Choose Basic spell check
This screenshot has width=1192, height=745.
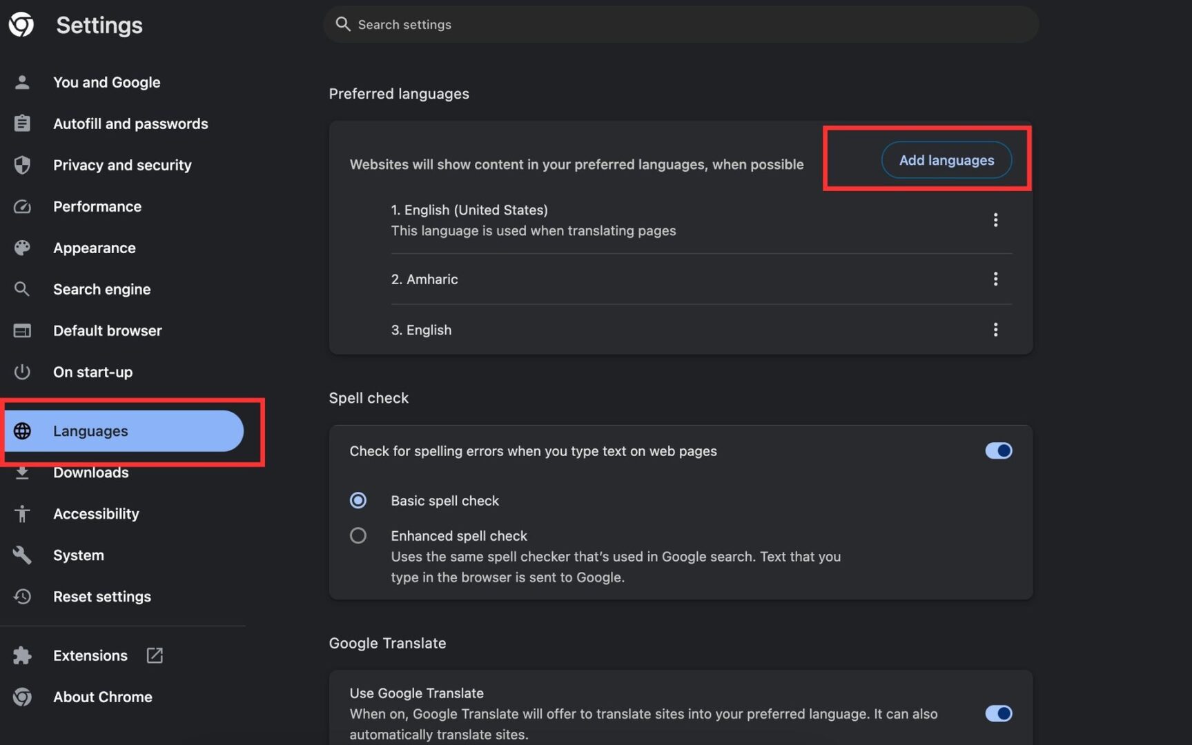point(358,500)
